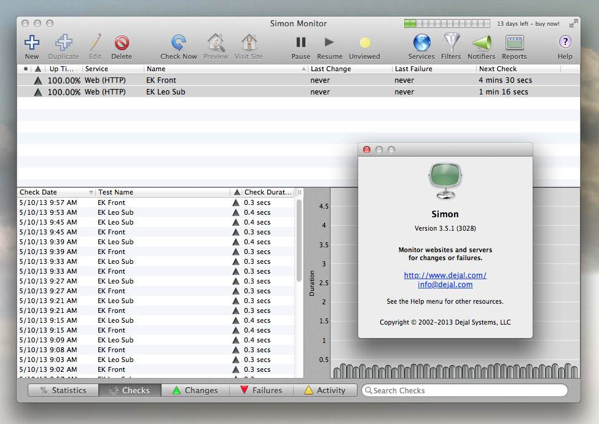Click the Edit pencil icon
Image resolution: width=599 pixels, height=424 pixels.
tap(95, 42)
